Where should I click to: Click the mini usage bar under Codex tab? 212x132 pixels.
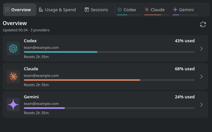coord(129,15)
